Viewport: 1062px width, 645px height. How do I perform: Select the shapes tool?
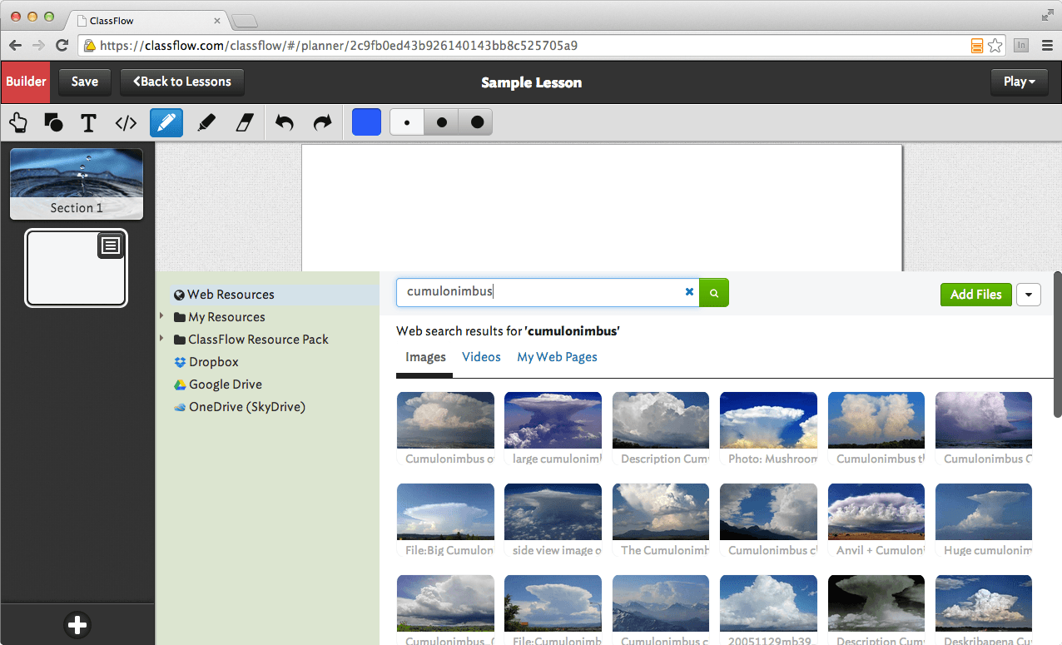coord(53,123)
